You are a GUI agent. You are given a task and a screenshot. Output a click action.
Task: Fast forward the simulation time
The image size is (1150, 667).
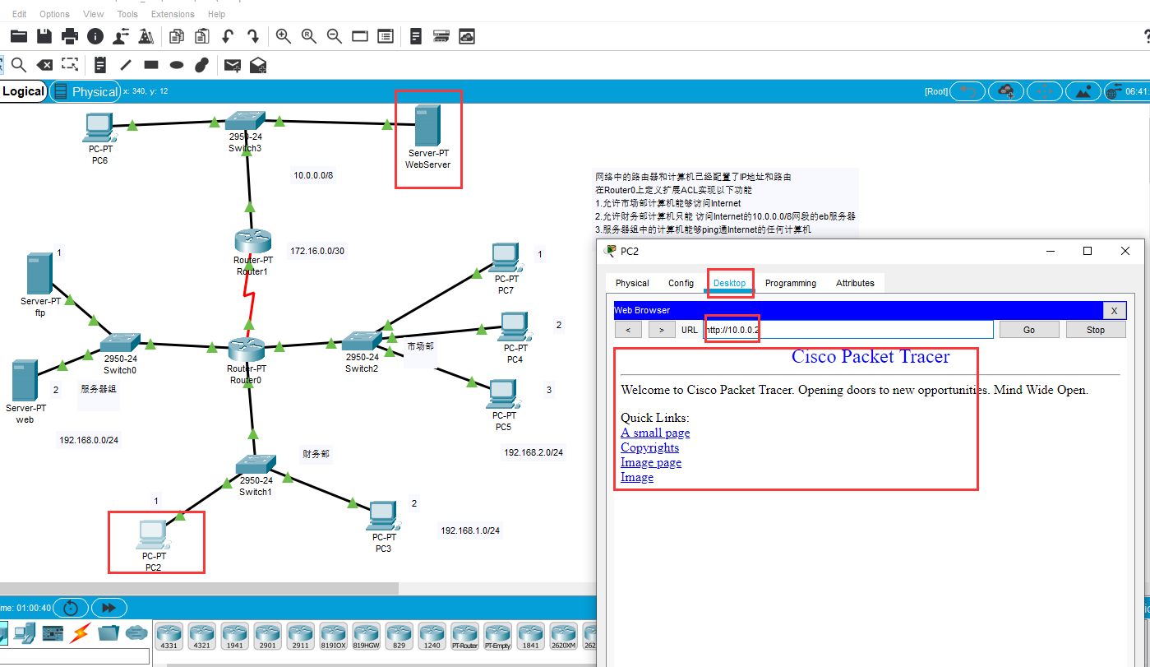[x=109, y=608]
